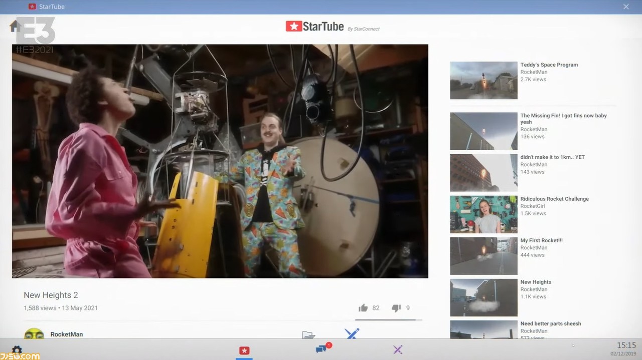Click My First Rocket!!! title
642x360 pixels.
pos(542,240)
